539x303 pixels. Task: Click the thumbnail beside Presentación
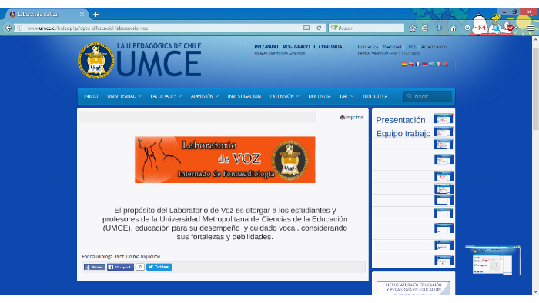click(x=444, y=118)
